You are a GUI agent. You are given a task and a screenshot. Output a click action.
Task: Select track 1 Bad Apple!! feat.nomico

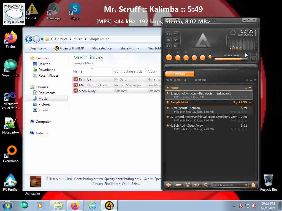point(209,95)
